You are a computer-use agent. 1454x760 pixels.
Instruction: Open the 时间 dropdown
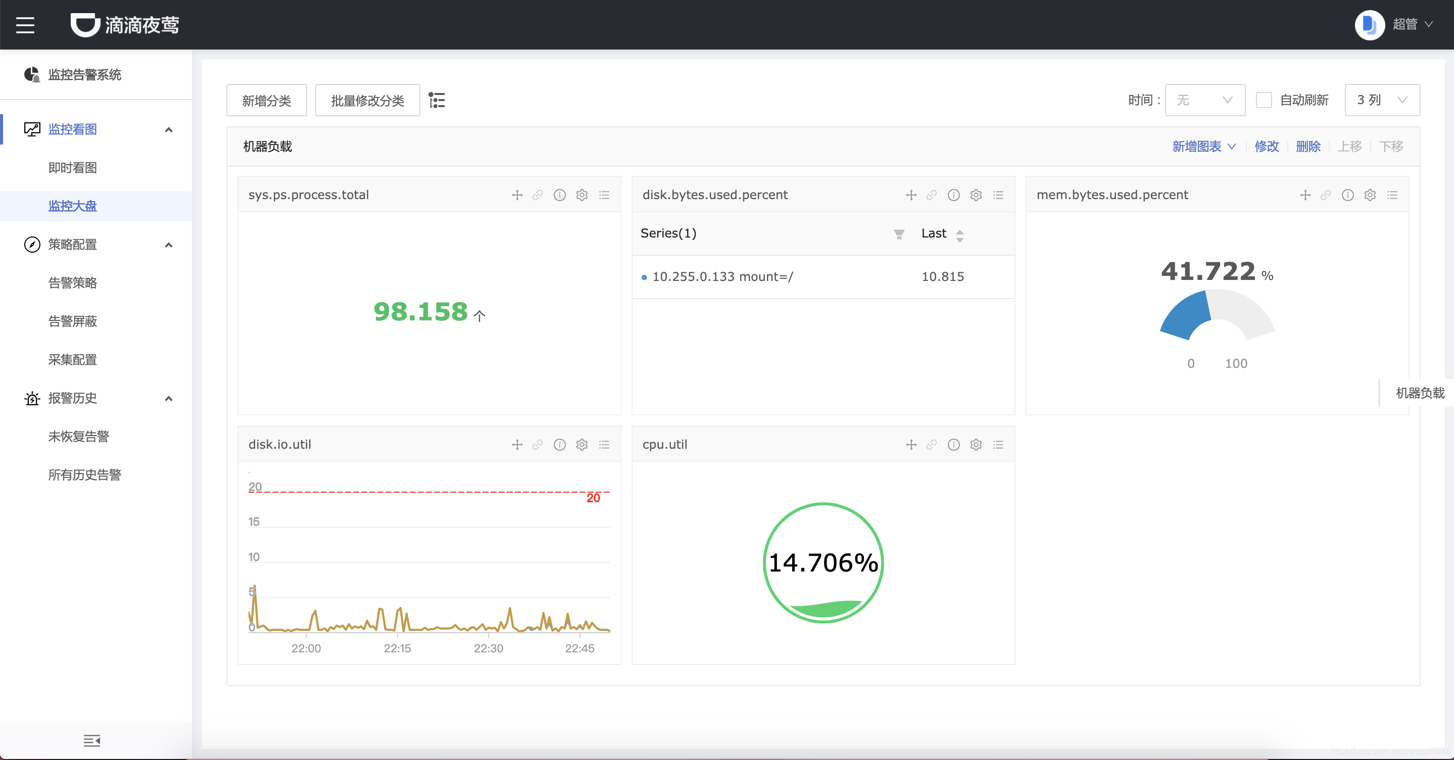click(1204, 100)
